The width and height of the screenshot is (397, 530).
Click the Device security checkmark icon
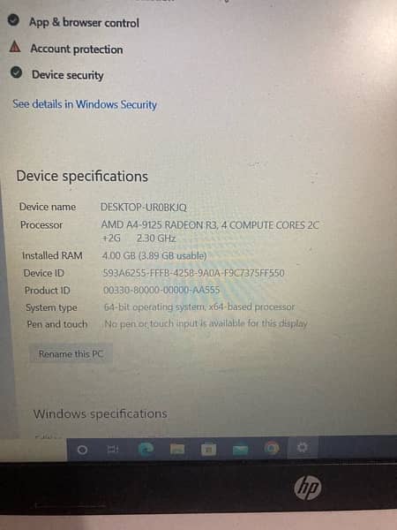click(16, 72)
